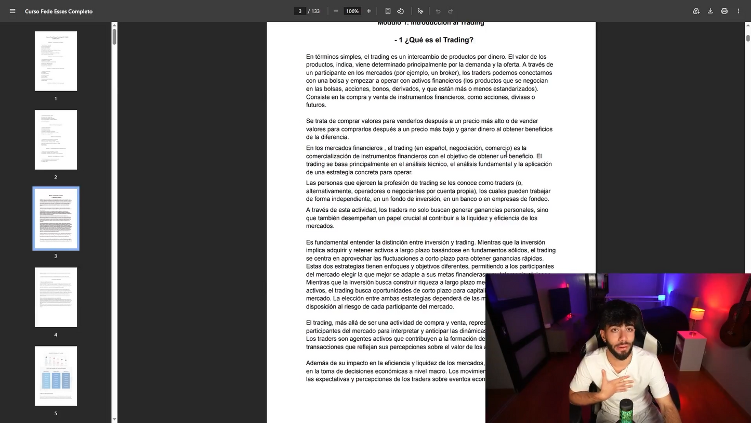Open page 2 thumbnail
The height and width of the screenshot is (423, 751).
point(56,139)
